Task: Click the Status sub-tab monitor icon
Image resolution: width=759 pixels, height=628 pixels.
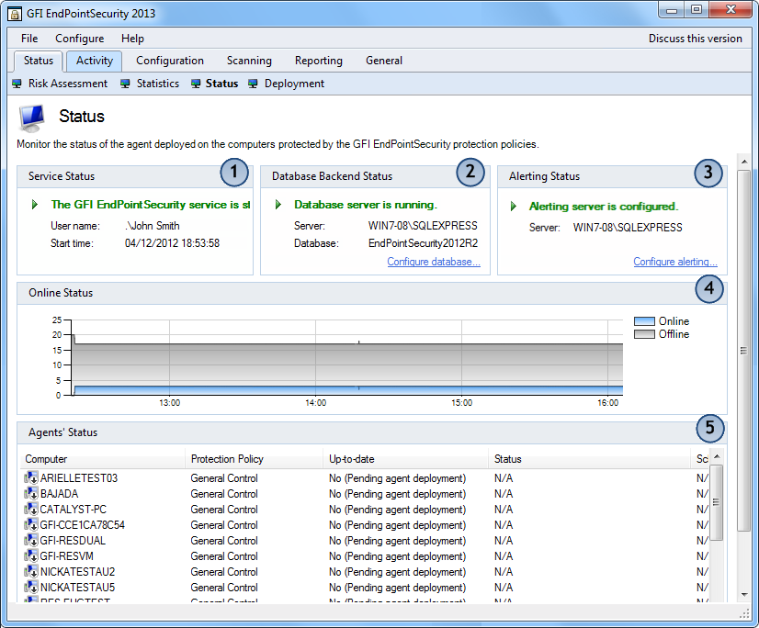Action: click(196, 84)
